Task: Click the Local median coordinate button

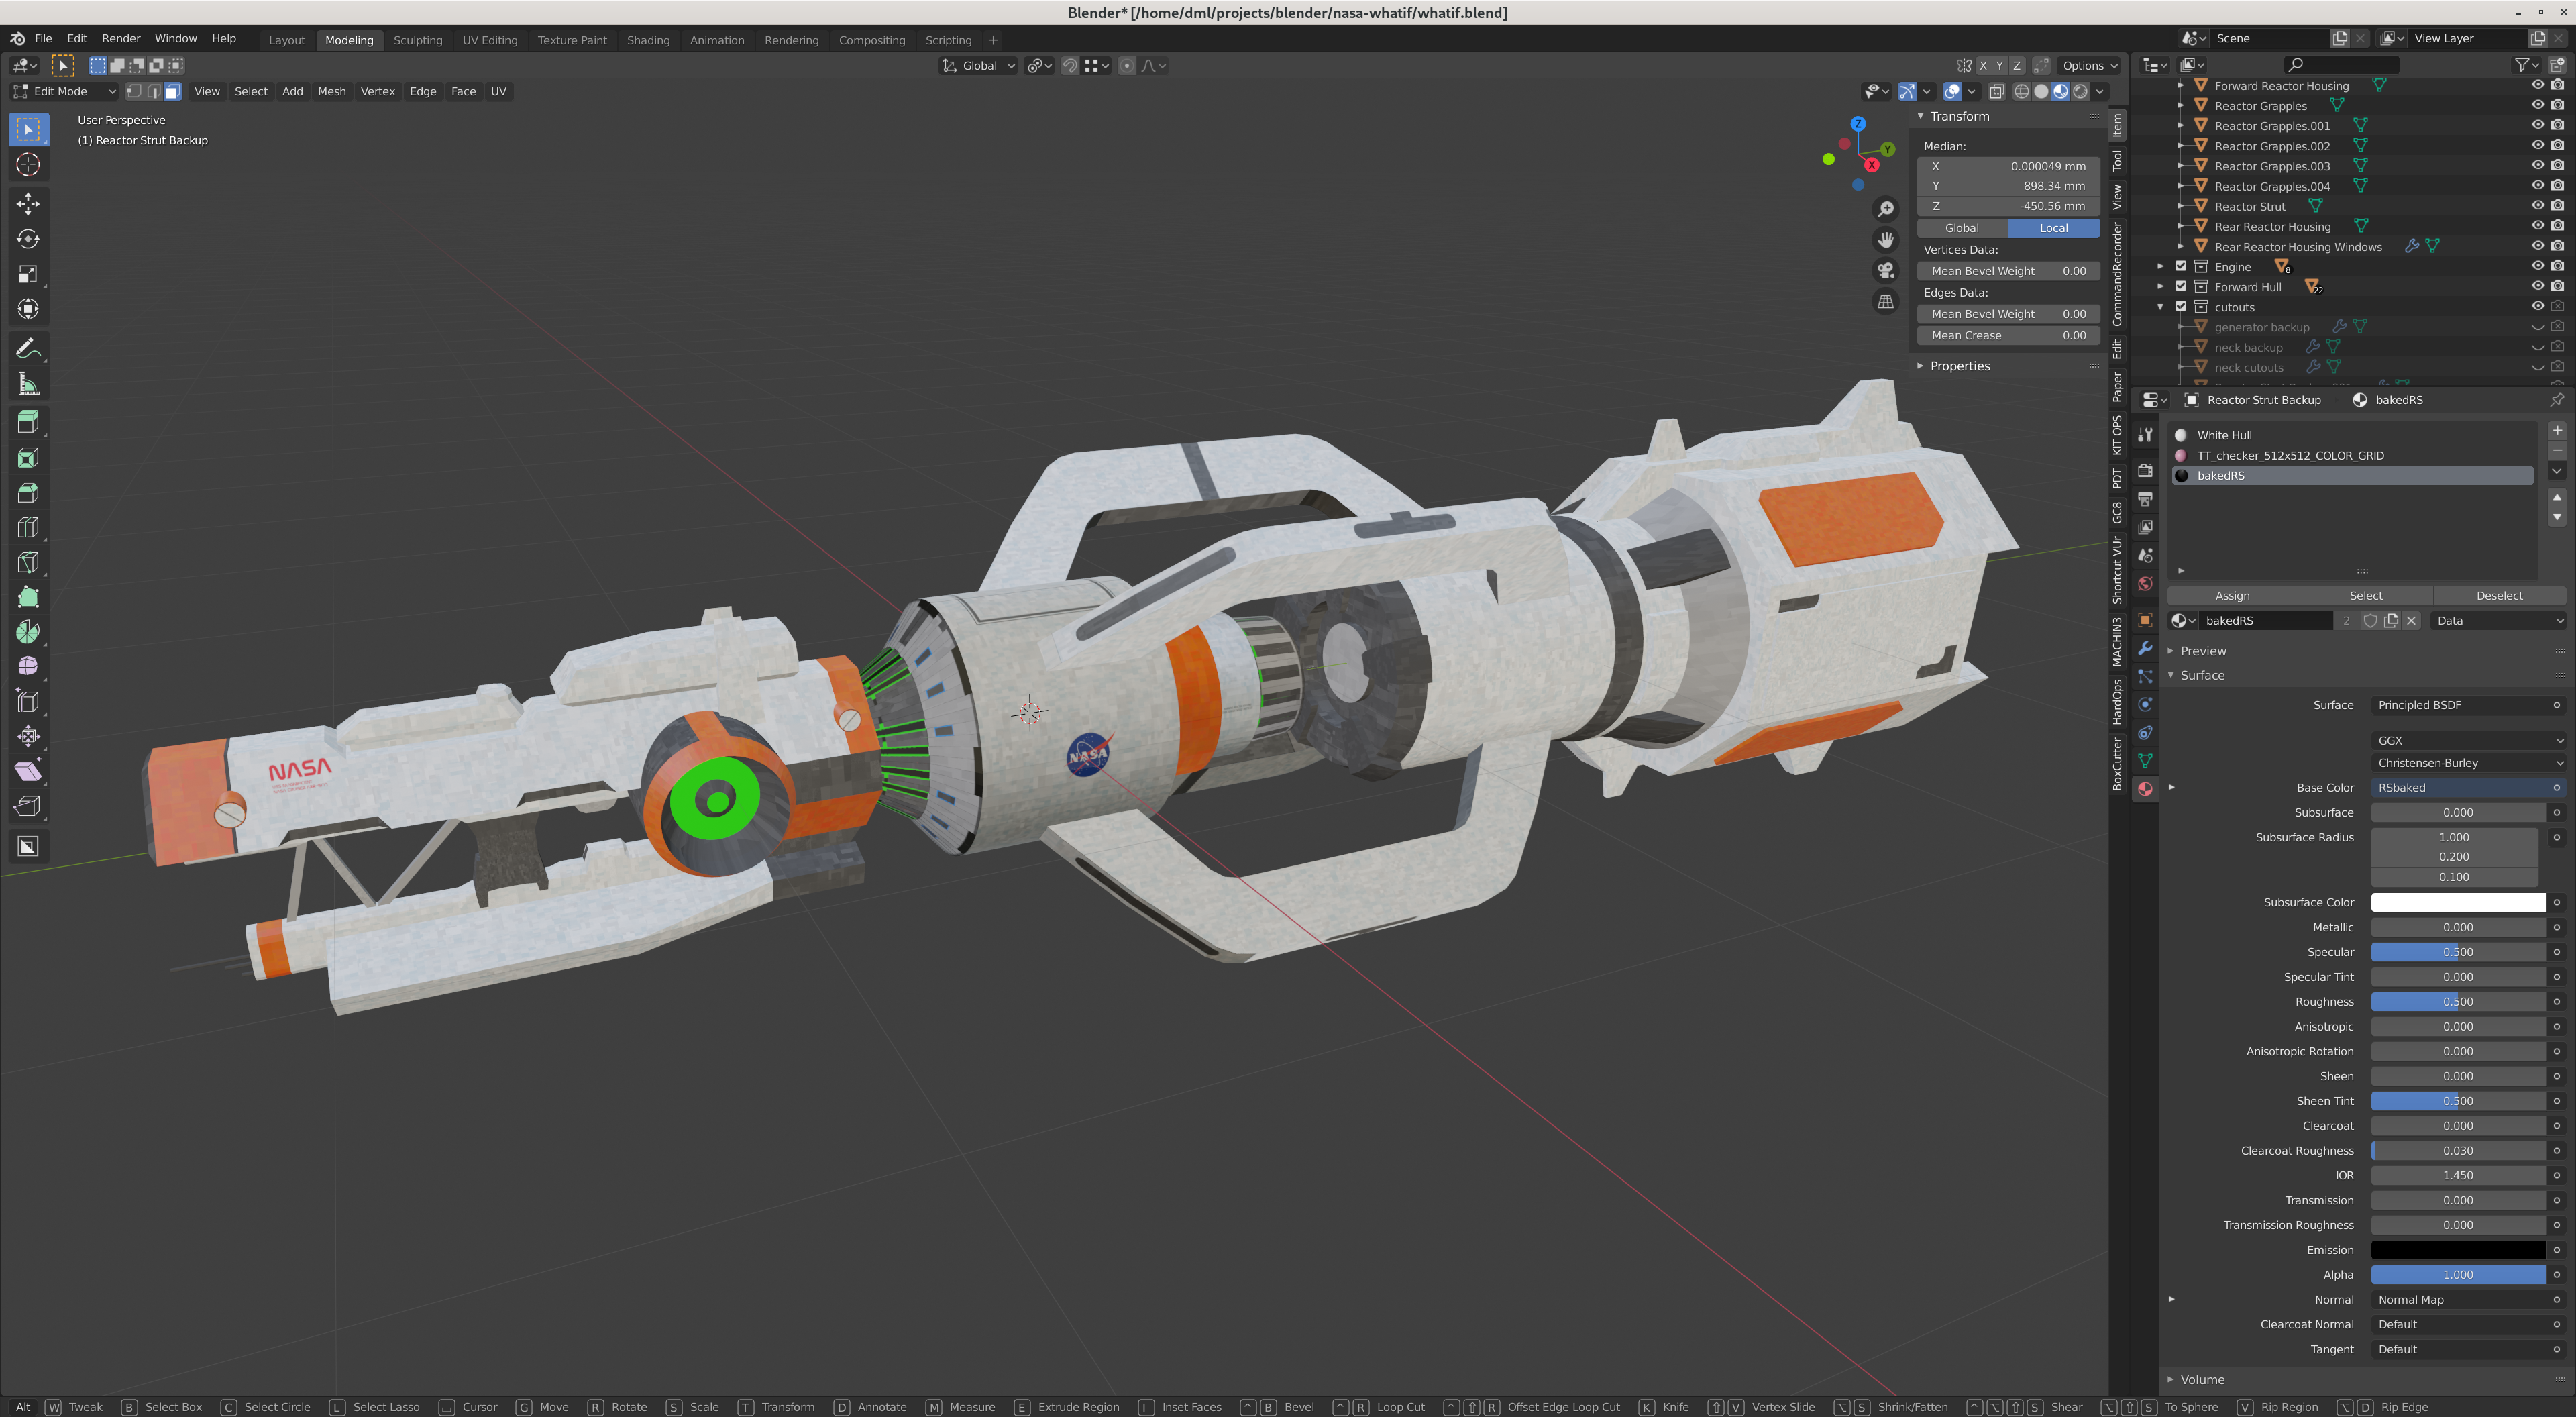Action: (2054, 228)
